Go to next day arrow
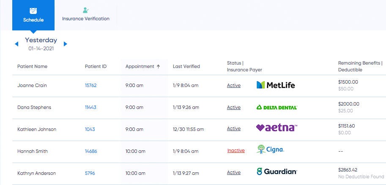 [x=66, y=44]
